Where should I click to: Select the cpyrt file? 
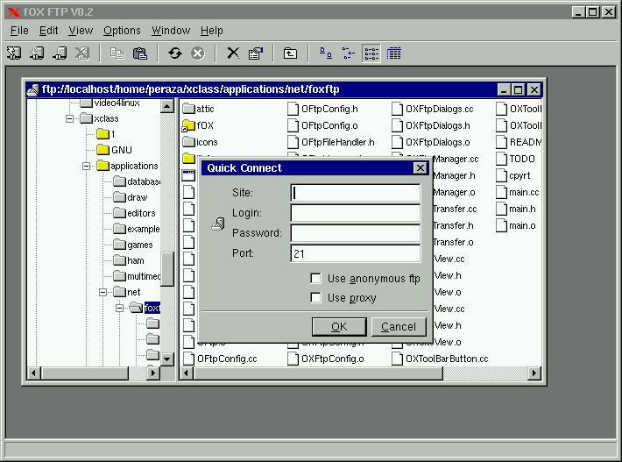(513, 175)
